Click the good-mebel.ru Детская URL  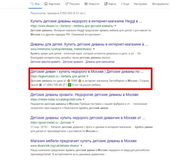point(51,122)
